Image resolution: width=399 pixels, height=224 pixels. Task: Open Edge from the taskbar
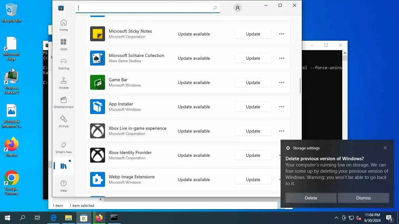(54, 218)
